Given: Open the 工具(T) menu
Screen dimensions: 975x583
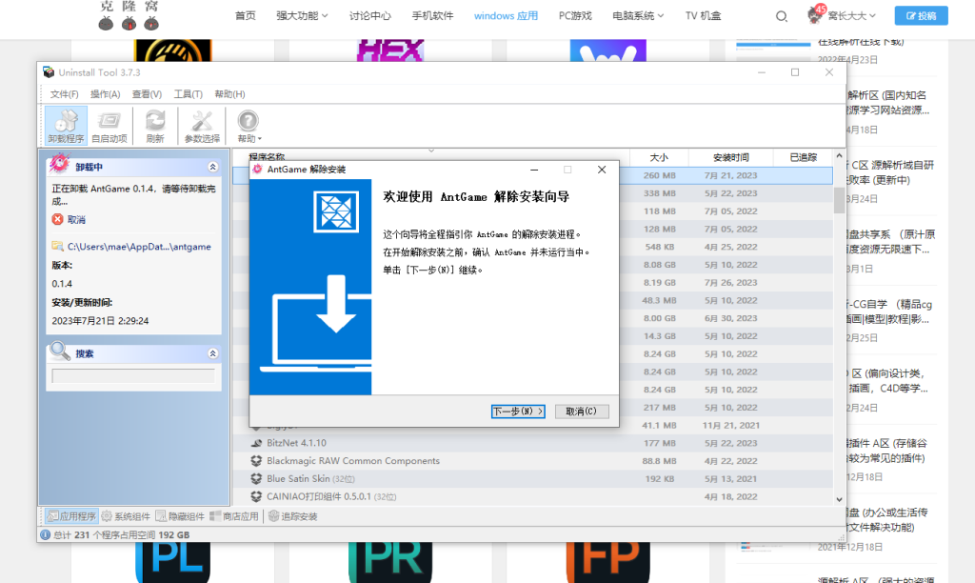Looking at the screenshot, I should [188, 94].
